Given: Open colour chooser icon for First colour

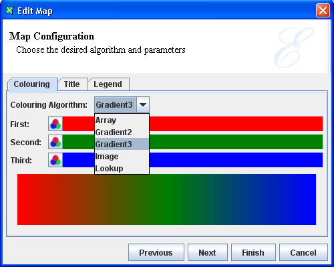Looking at the screenshot, I should (55, 124).
